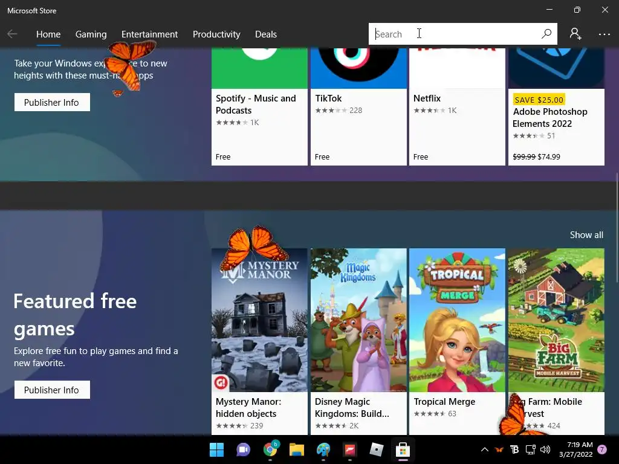Open the Tropical Merge game thumbnail
Viewport: 619px width, 464px height.
(457, 320)
